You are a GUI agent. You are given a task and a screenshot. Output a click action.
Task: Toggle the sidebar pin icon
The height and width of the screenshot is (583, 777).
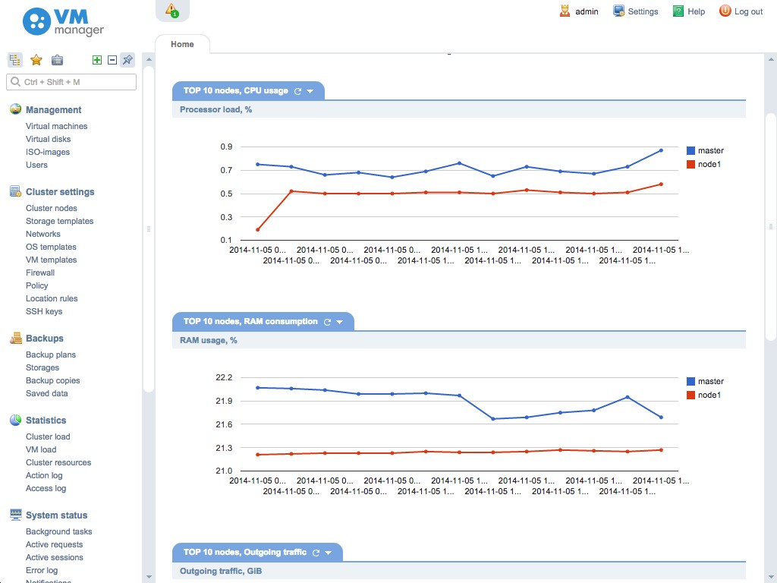127,60
